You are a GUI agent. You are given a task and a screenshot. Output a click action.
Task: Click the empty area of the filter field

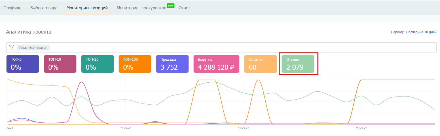(x=227, y=47)
